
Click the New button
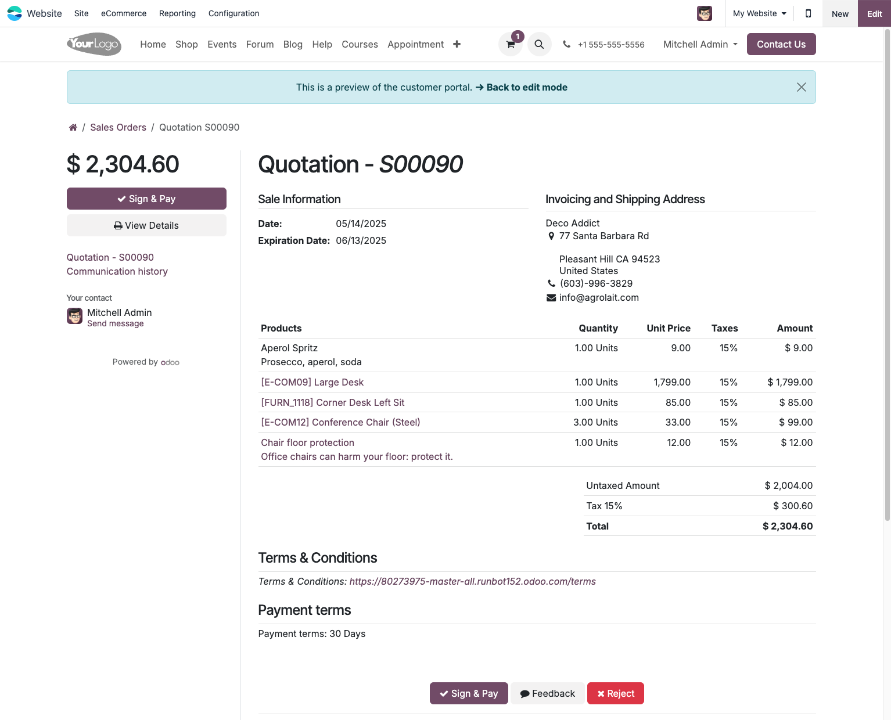click(x=840, y=13)
